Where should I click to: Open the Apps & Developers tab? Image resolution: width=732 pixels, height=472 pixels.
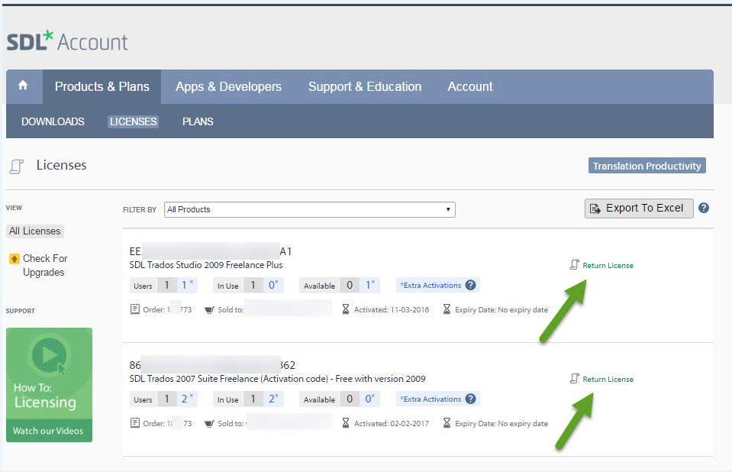pos(228,86)
